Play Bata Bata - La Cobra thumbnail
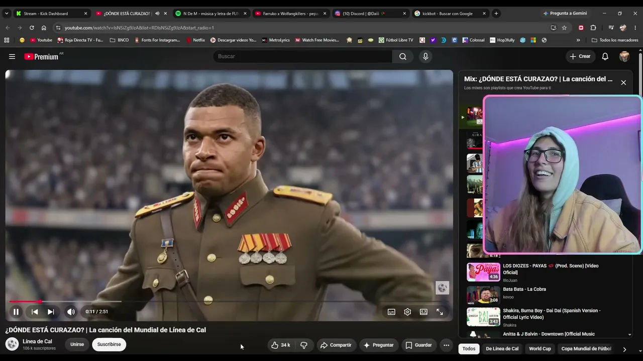The image size is (643, 361). 483,294
